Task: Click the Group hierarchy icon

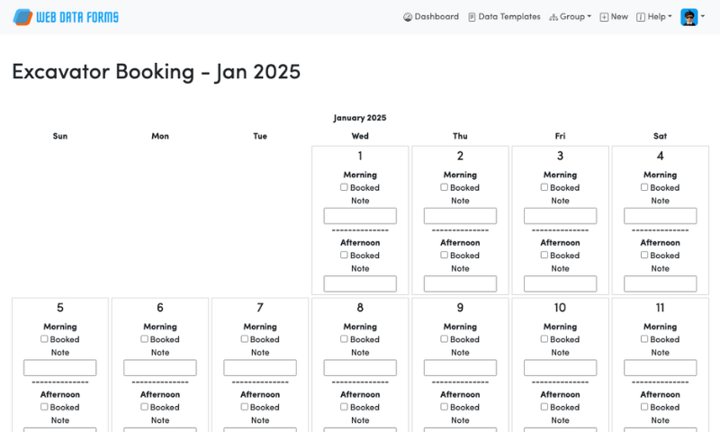Action: tap(553, 17)
